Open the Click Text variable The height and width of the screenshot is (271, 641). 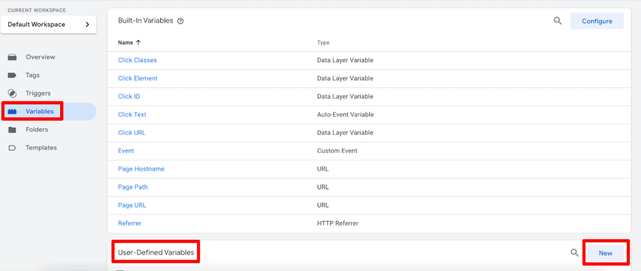(x=132, y=115)
